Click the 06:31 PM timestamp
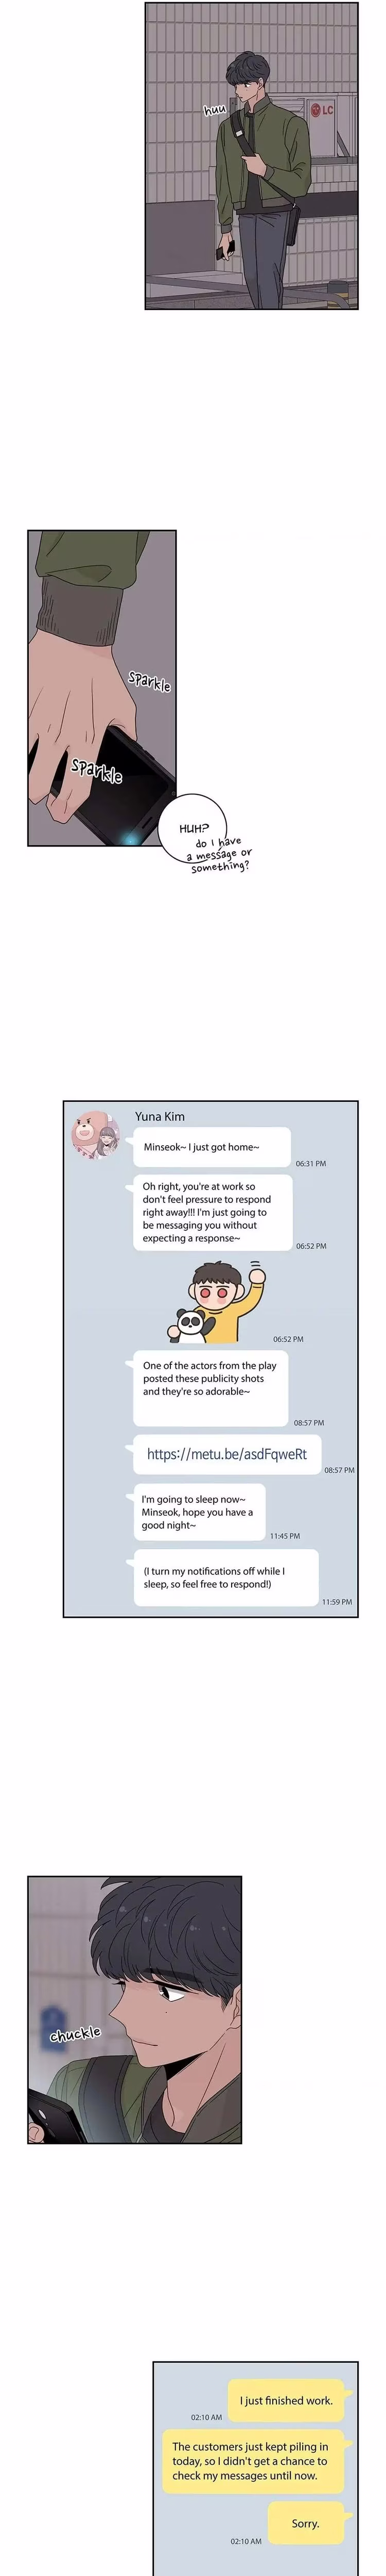The image size is (386, 2576). coord(311,1164)
